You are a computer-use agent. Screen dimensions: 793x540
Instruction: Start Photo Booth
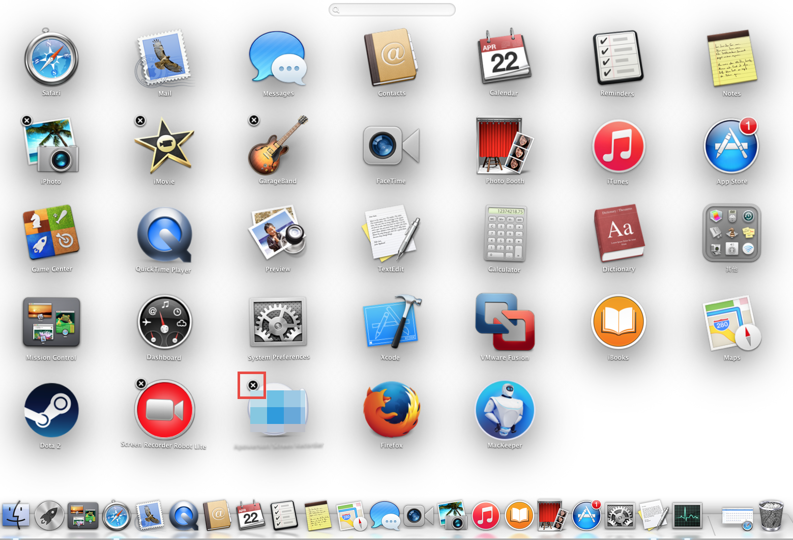pyautogui.click(x=504, y=147)
